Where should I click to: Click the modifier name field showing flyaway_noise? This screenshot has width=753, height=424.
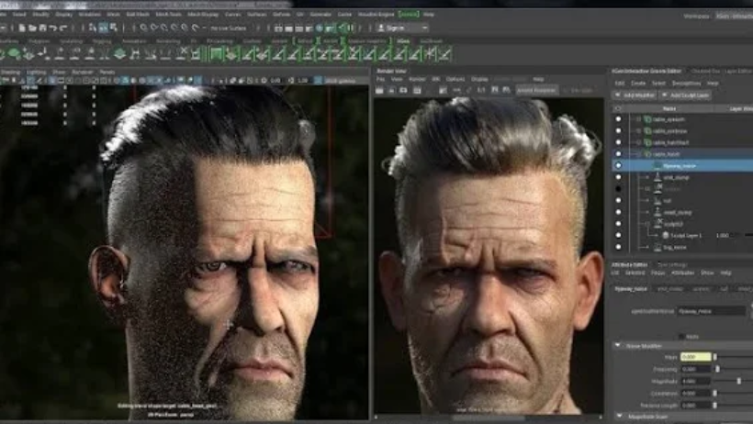point(712,311)
